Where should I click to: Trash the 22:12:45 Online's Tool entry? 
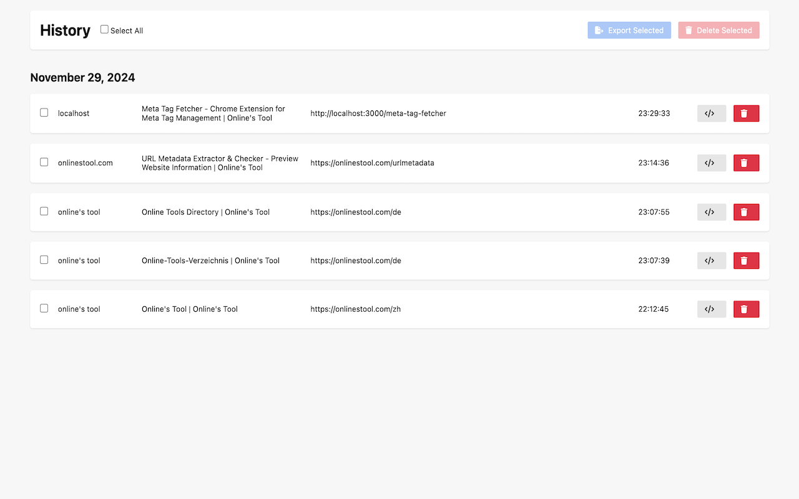point(746,309)
